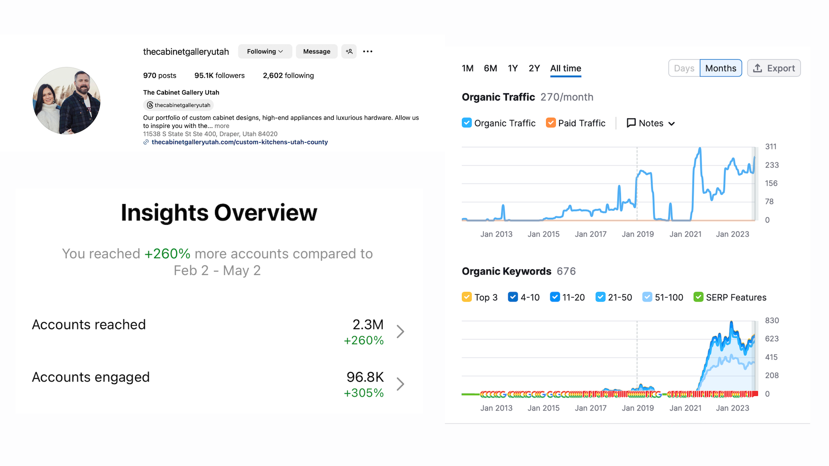The image size is (829, 466).
Task: Toggle the Paid Traffic checkbox
Action: 551,123
